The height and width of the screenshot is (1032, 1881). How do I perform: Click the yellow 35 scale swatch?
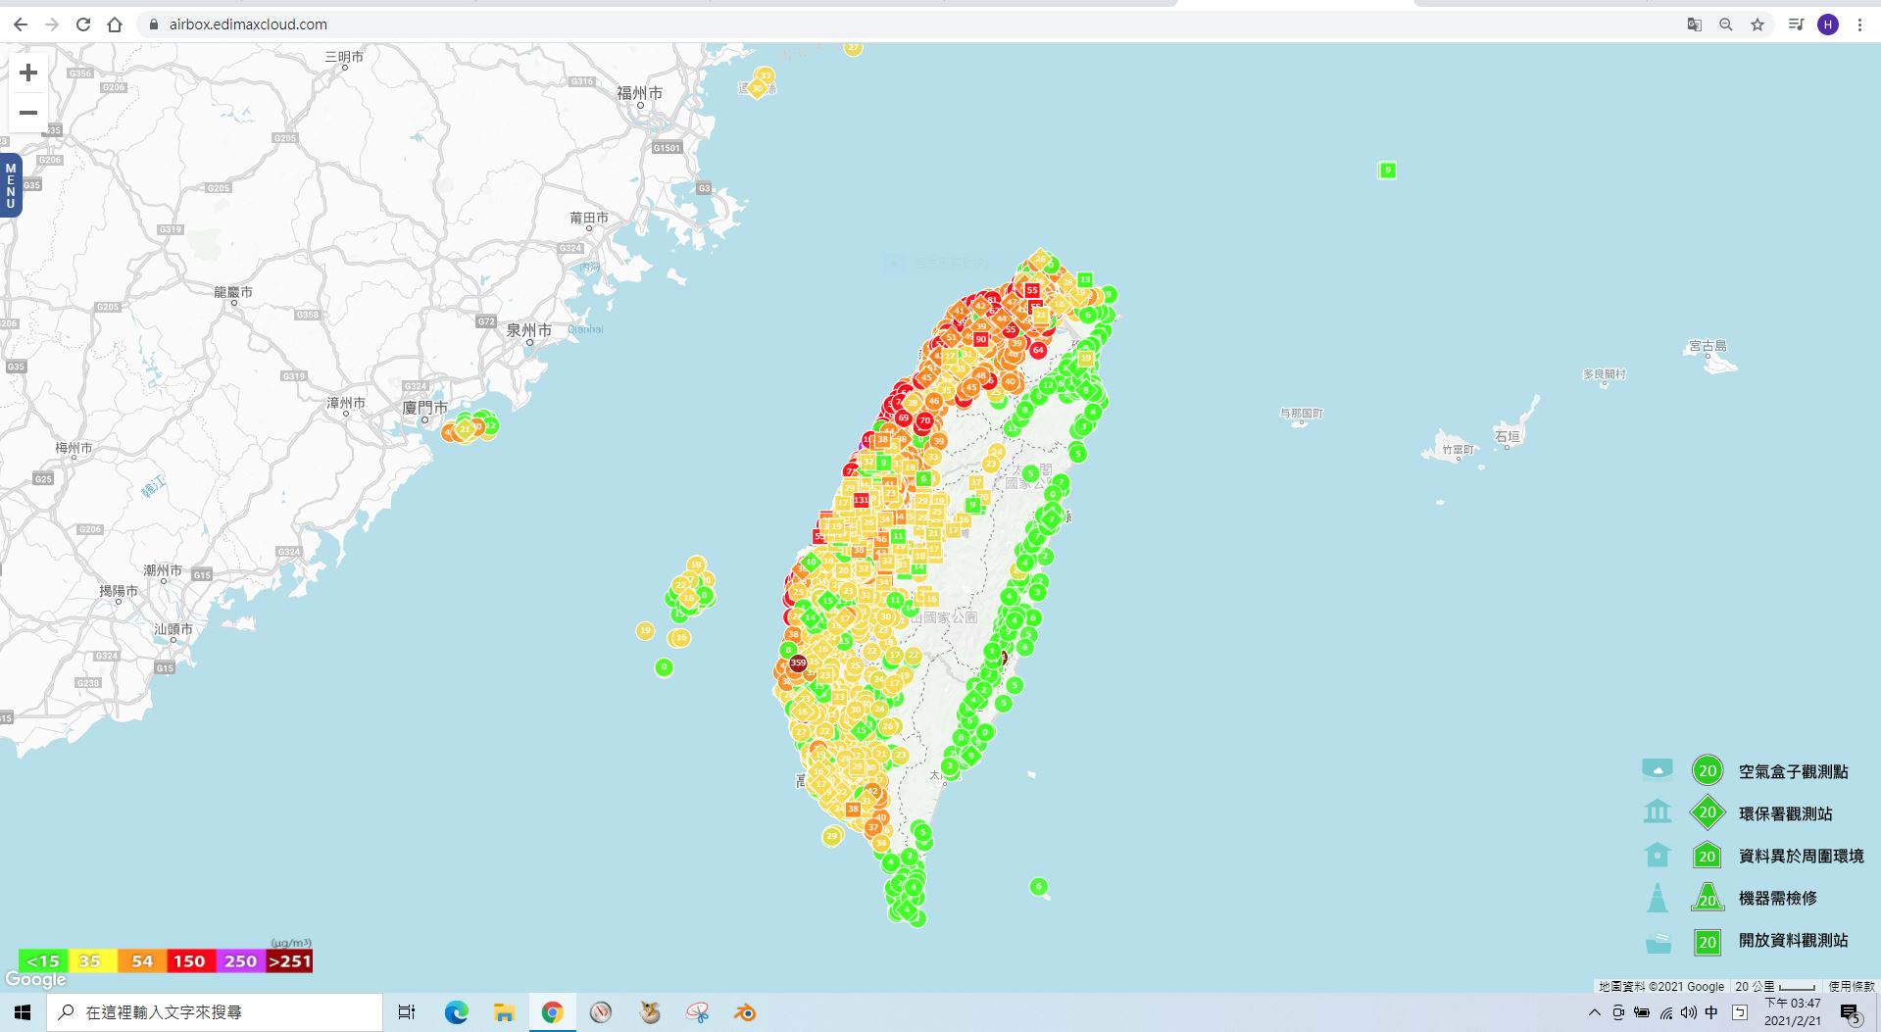click(92, 961)
